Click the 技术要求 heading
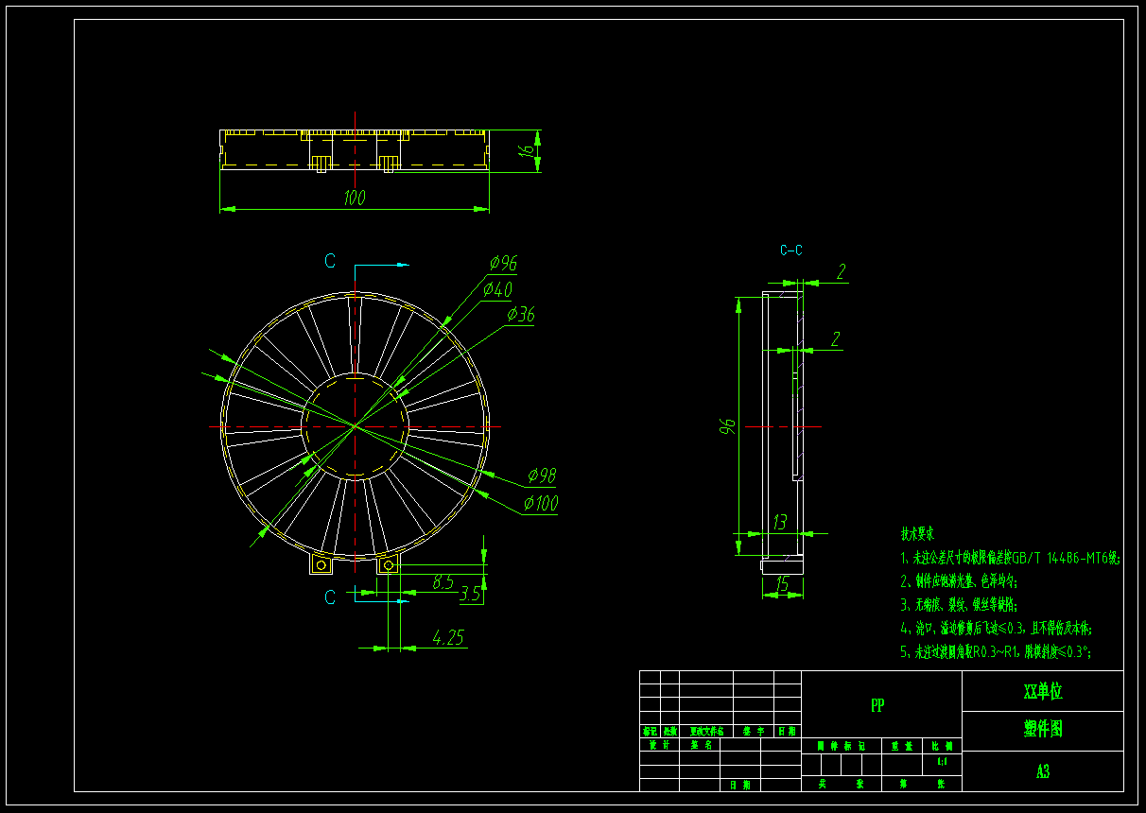The height and width of the screenshot is (813, 1146). (916, 534)
